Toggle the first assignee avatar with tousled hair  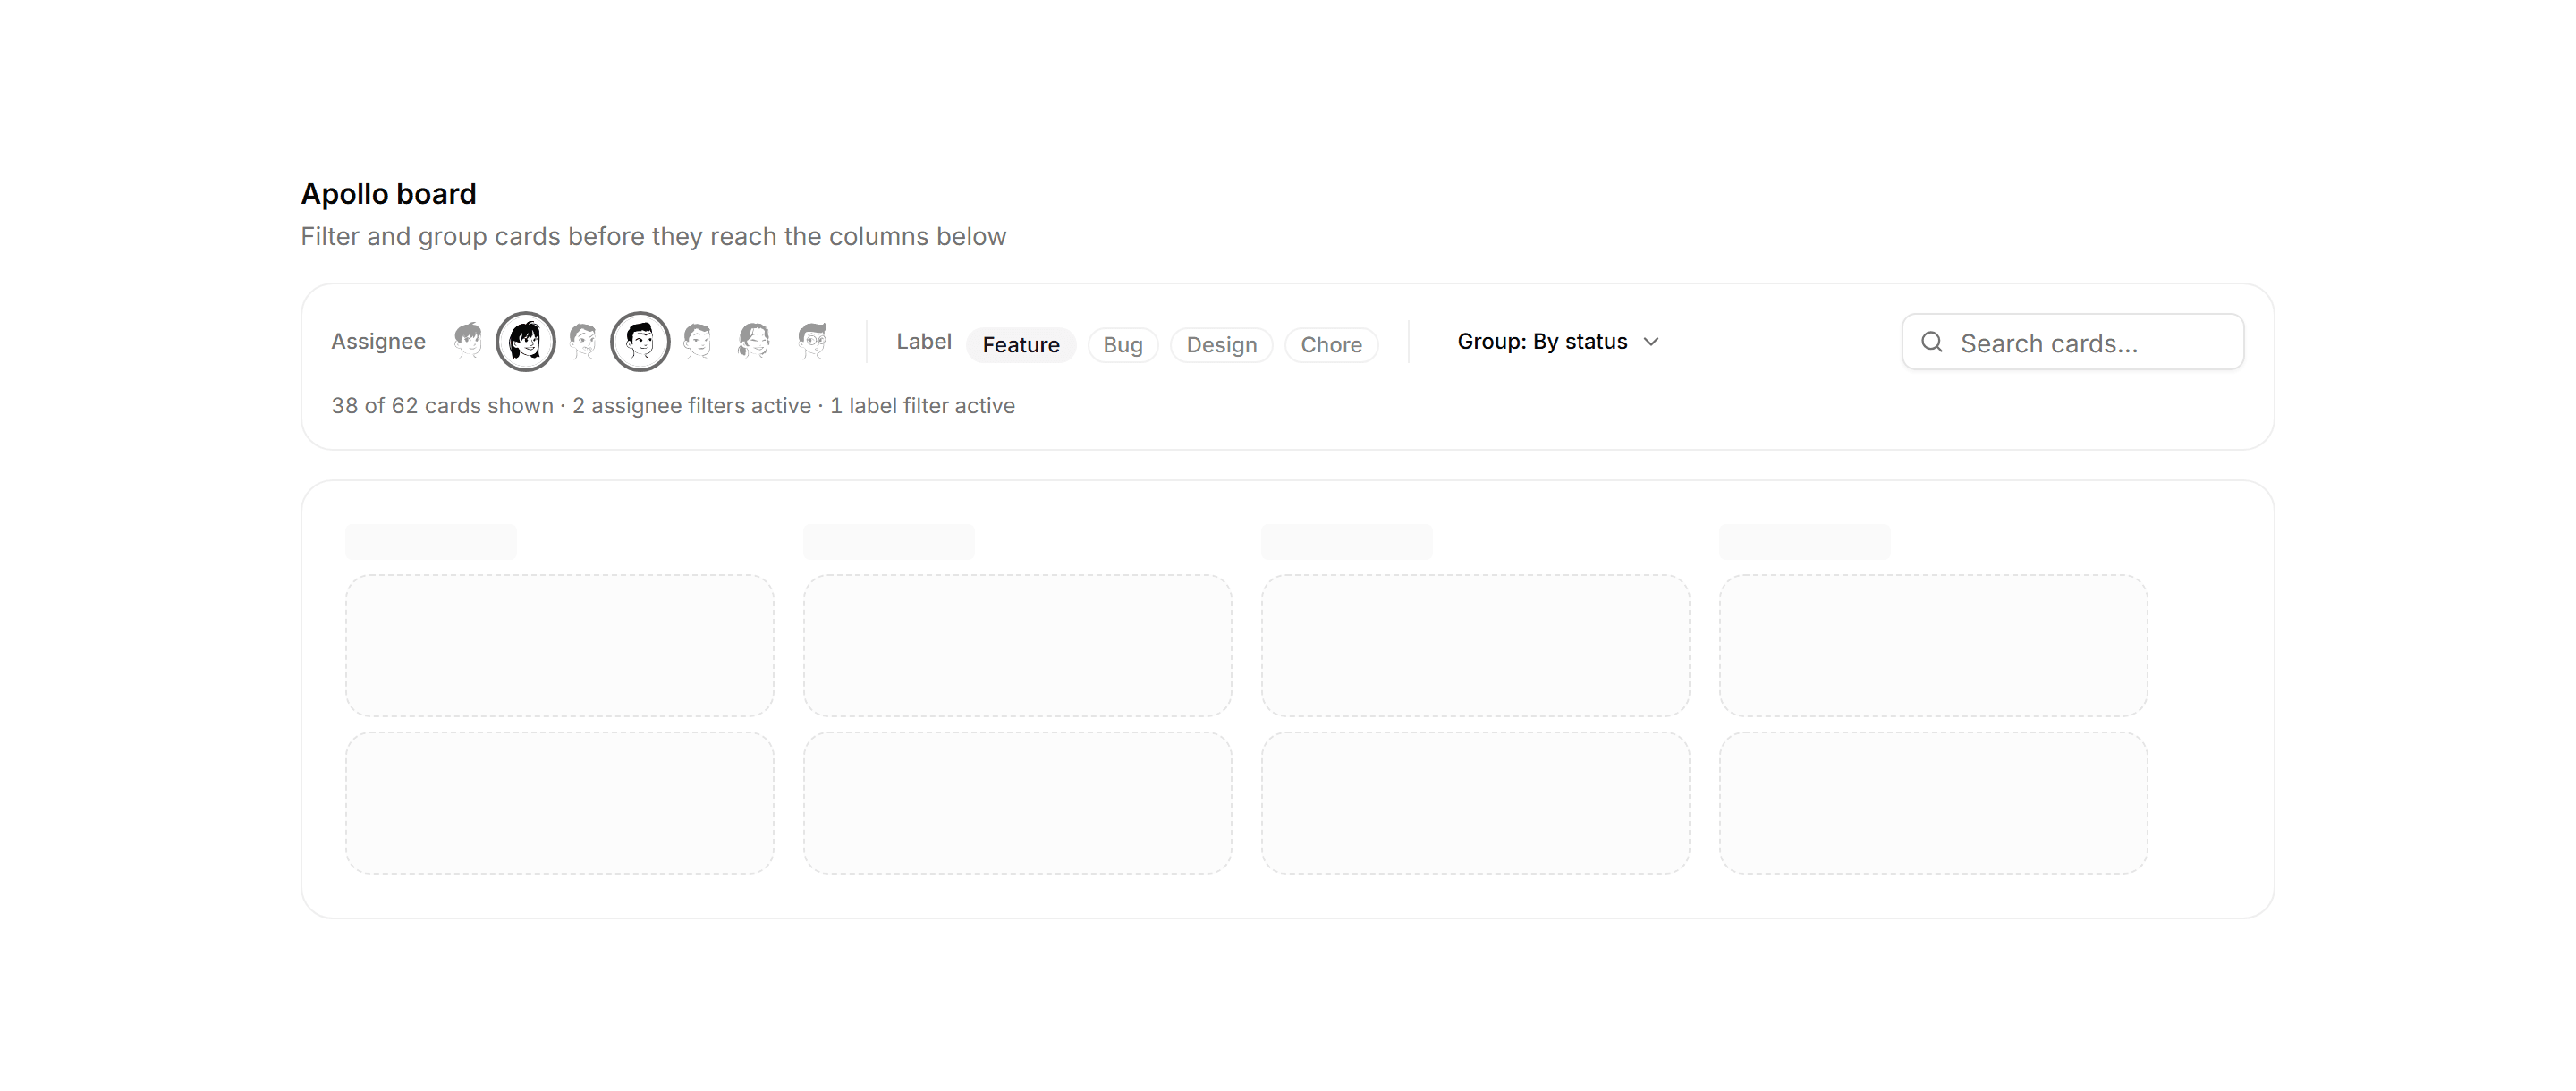(468, 341)
